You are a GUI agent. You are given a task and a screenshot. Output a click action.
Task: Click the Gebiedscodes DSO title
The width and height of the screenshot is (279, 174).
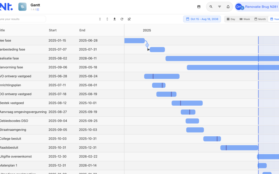coord(14,121)
